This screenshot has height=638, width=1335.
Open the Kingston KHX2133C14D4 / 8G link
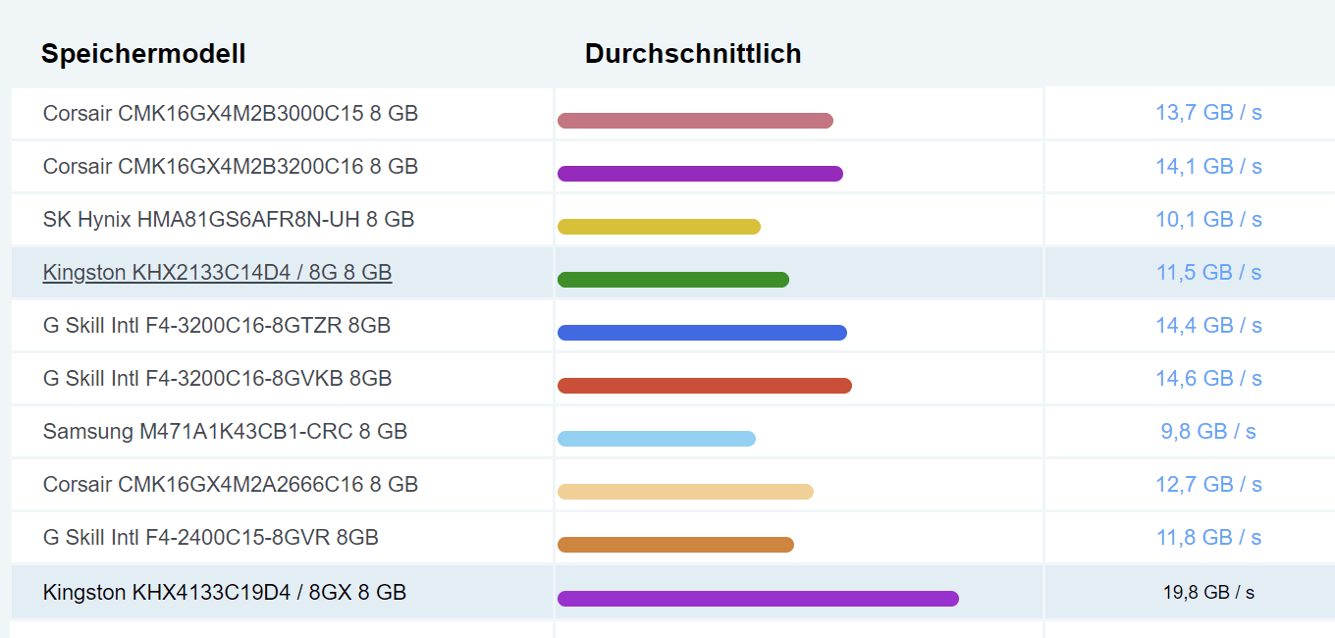coord(217,273)
